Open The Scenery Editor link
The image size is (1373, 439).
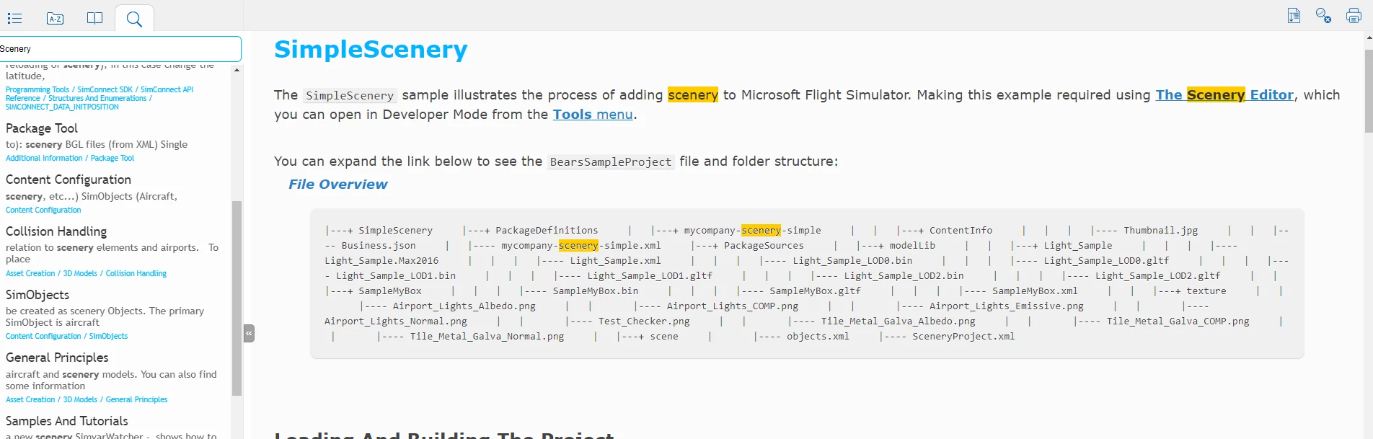(1224, 94)
